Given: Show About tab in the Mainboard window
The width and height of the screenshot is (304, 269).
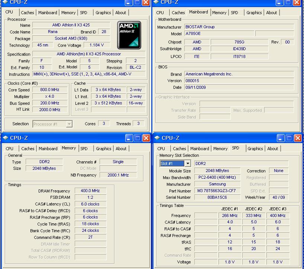Looking at the screenshot, I should coord(271,13).
